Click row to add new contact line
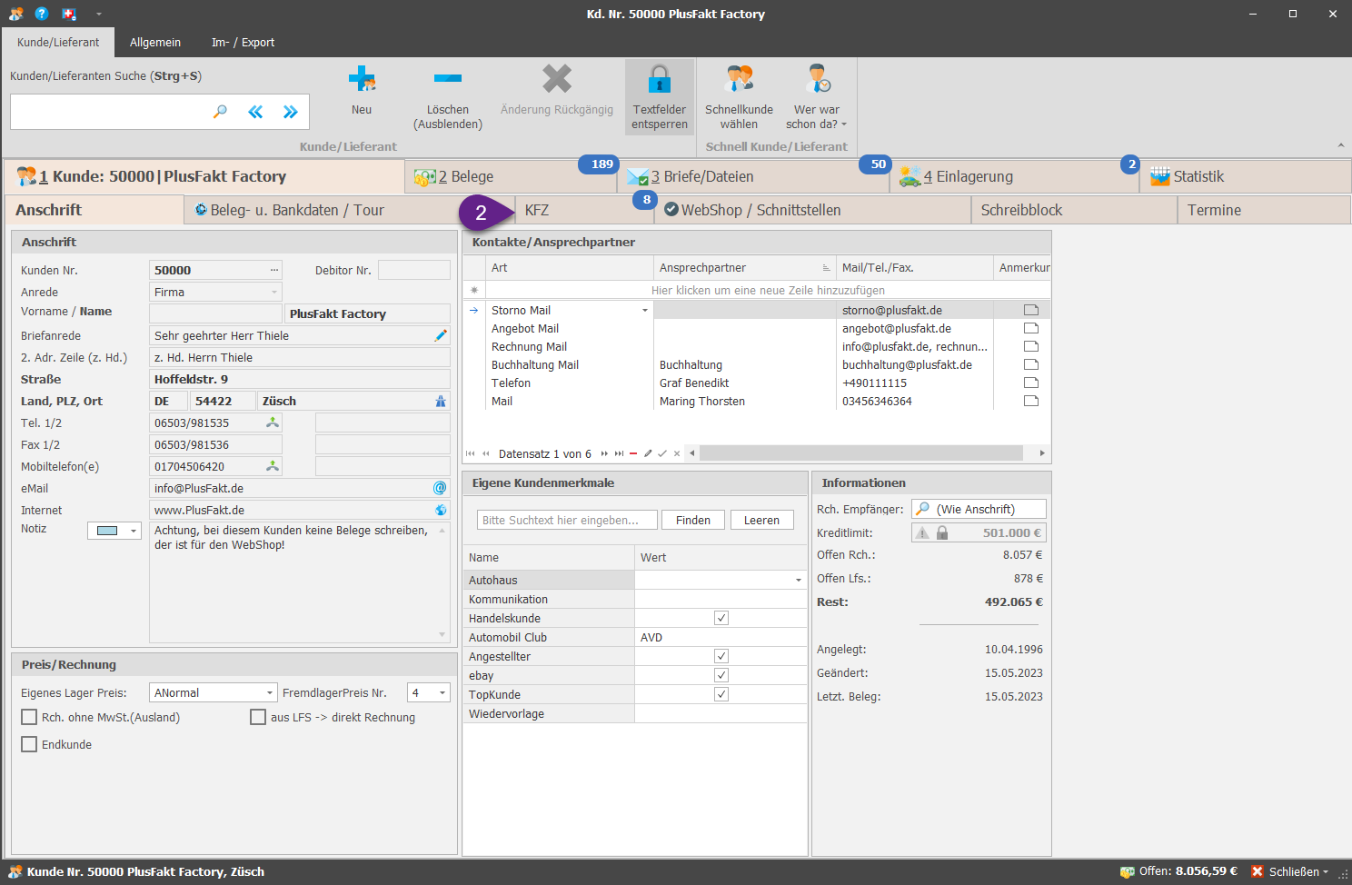The width and height of the screenshot is (1352, 885). (767, 290)
